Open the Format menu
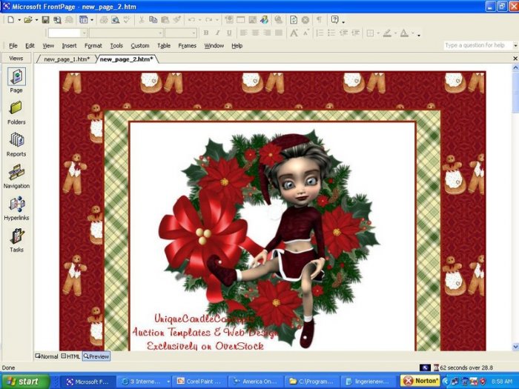This screenshot has height=389, width=519. click(93, 46)
